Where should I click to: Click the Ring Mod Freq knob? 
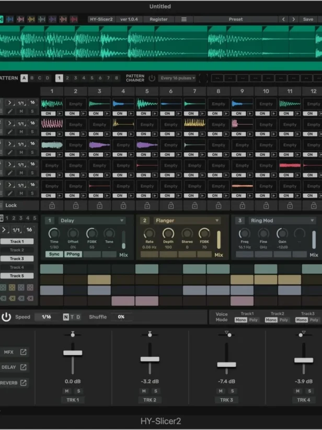pos(245,233)
